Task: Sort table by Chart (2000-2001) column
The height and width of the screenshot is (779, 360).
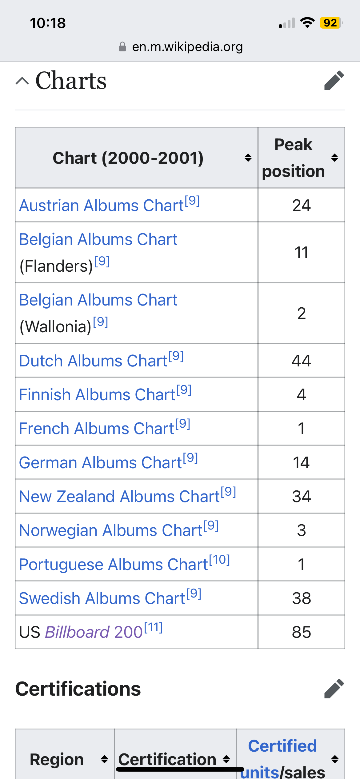Action: point(248,158)
